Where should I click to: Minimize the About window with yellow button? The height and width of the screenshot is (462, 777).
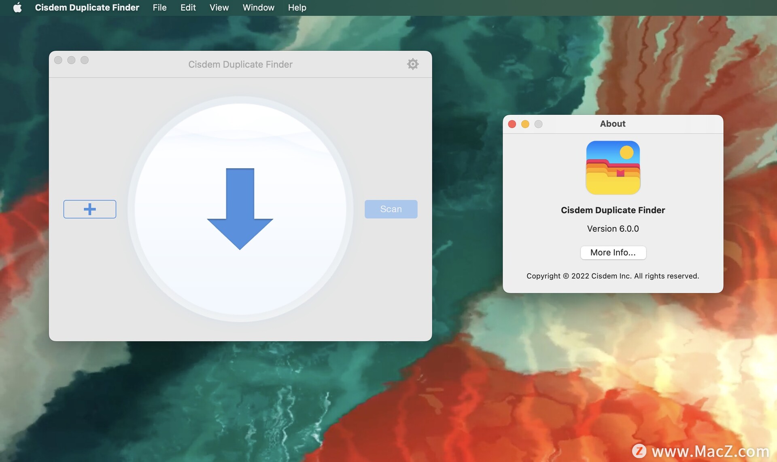point(525,124)
